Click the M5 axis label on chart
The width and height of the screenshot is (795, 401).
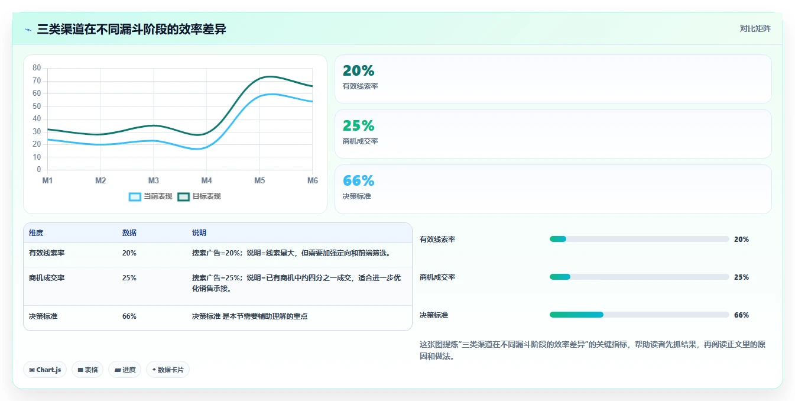[x=259, y=180]
